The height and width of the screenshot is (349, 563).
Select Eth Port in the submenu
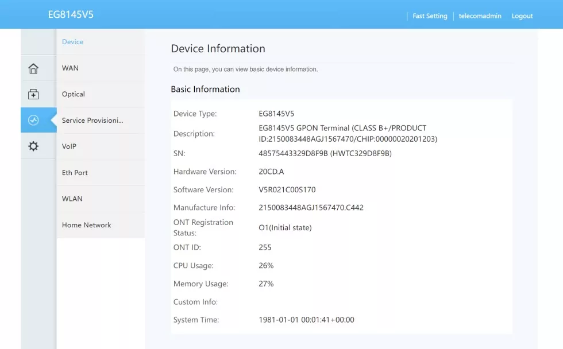tap(75, 173)
